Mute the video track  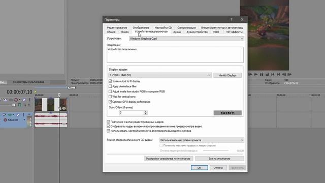pyautogui.click(x=24, y=100)
